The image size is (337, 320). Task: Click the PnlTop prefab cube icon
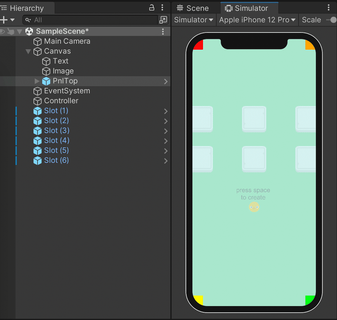click(x=46, y=81)
